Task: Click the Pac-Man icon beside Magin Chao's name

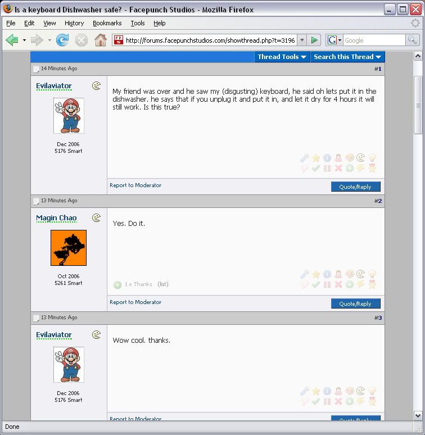Action: coord(96,217)
